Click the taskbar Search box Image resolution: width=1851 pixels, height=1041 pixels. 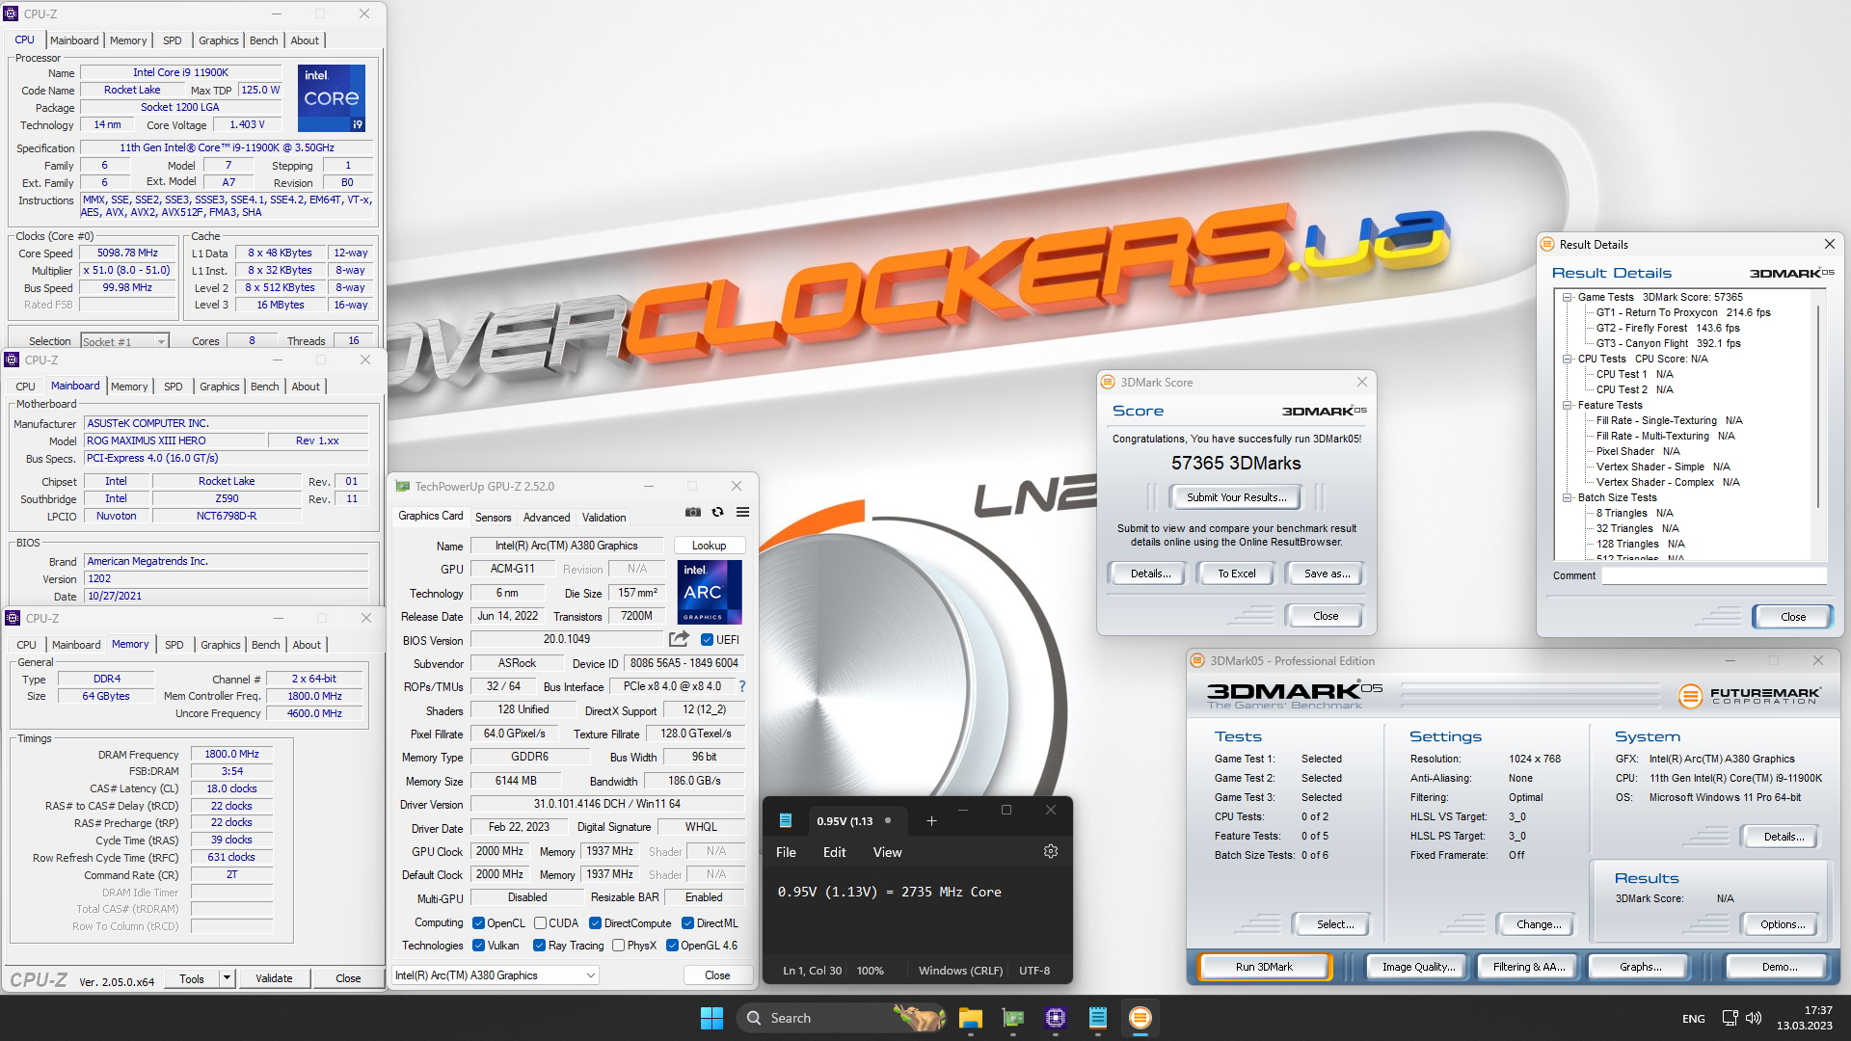pos(840,1018)
